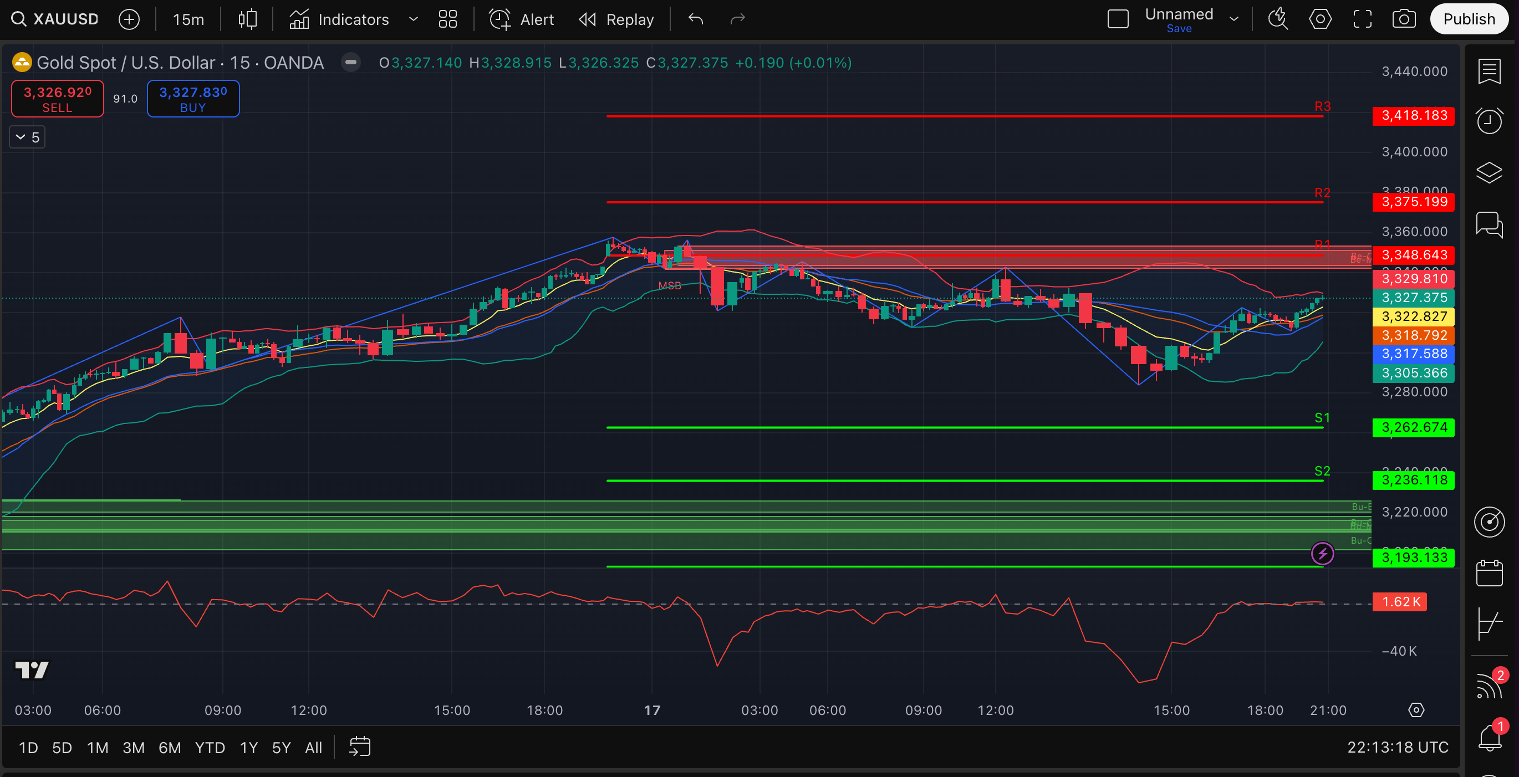Open the object tree layers icon
This screenshot has height=777, width=1519.
1490,173
